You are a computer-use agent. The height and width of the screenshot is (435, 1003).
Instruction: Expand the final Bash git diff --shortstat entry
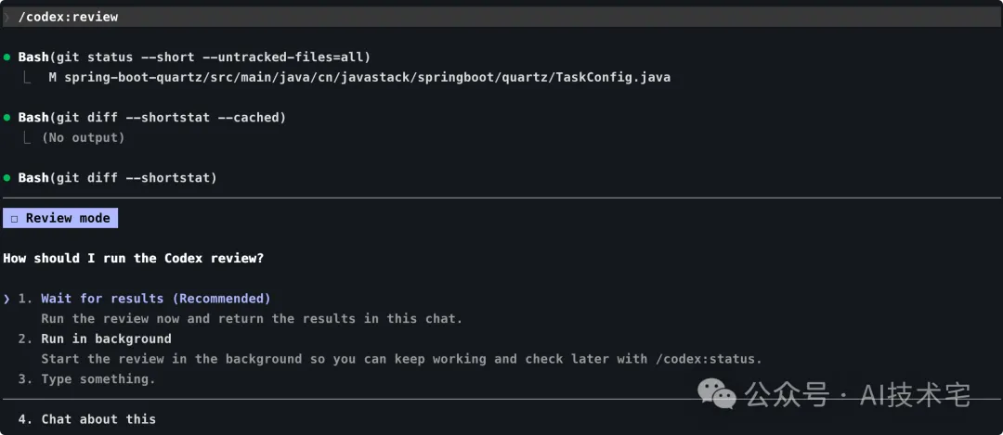[117, 177]
